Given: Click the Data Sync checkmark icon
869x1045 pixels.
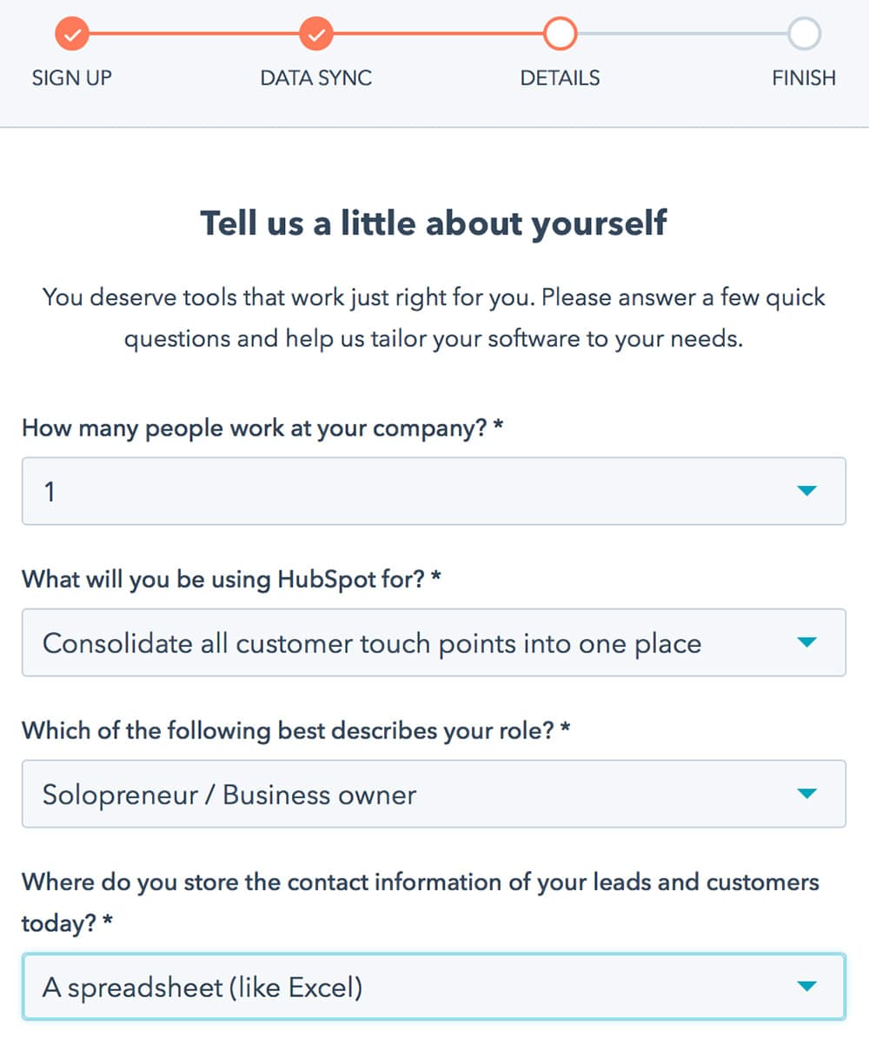Looking at the screenshot, I should coord(315,34).
